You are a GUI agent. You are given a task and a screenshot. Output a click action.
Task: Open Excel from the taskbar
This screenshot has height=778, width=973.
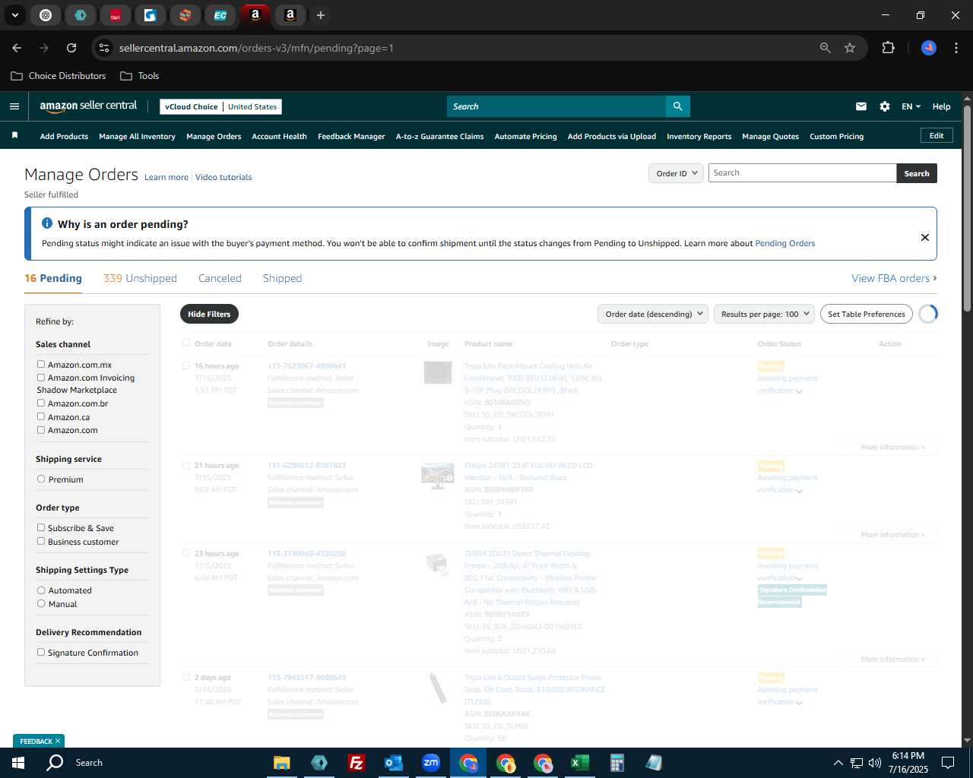(x=579, y=763)
